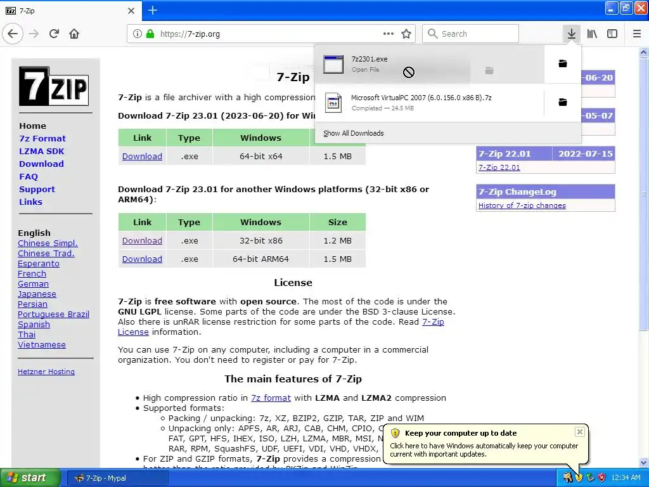Click the page scrollbar down arrow
649x487 pixels.
pyautogui.click(x=643, y=462)
